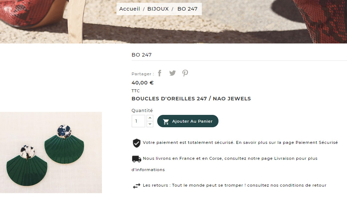Click the cart icon in the Ajouter button
The width and height of the screenshot is (347, 199).
coord(166,122)
